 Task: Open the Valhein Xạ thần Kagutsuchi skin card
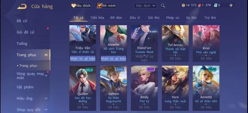[114, 88]
